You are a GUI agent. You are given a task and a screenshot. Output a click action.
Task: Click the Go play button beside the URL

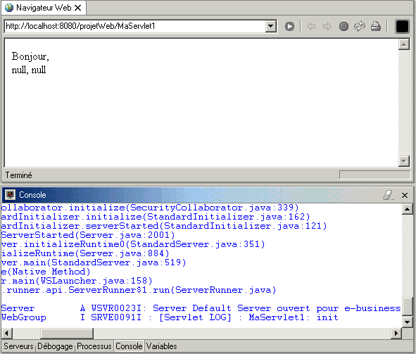289,27
